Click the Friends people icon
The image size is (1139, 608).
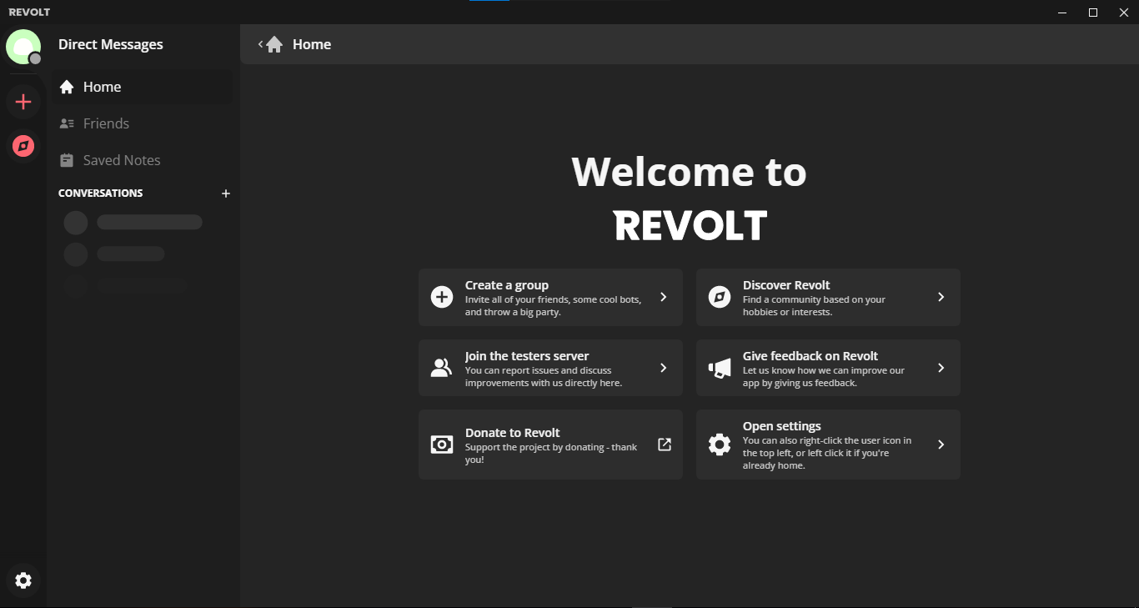click(67, 123)
